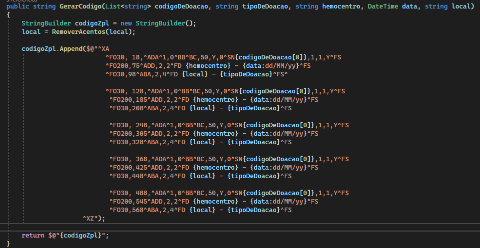Click the hemocentro parameter in the signature
The image size is (480, 248).
(x=341, y=6)
